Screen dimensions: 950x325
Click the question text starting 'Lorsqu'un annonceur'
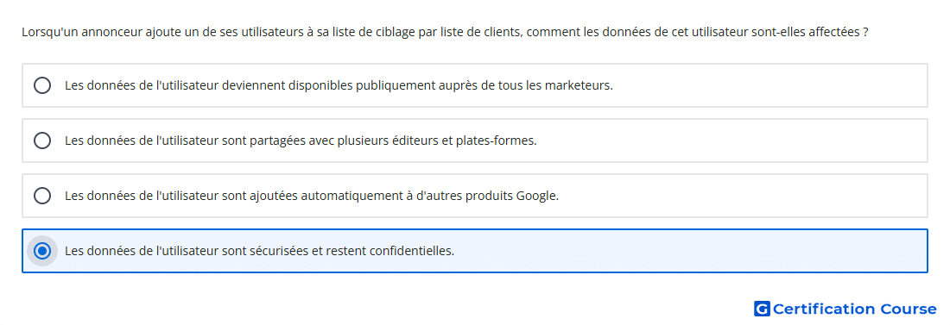(446, 32)
